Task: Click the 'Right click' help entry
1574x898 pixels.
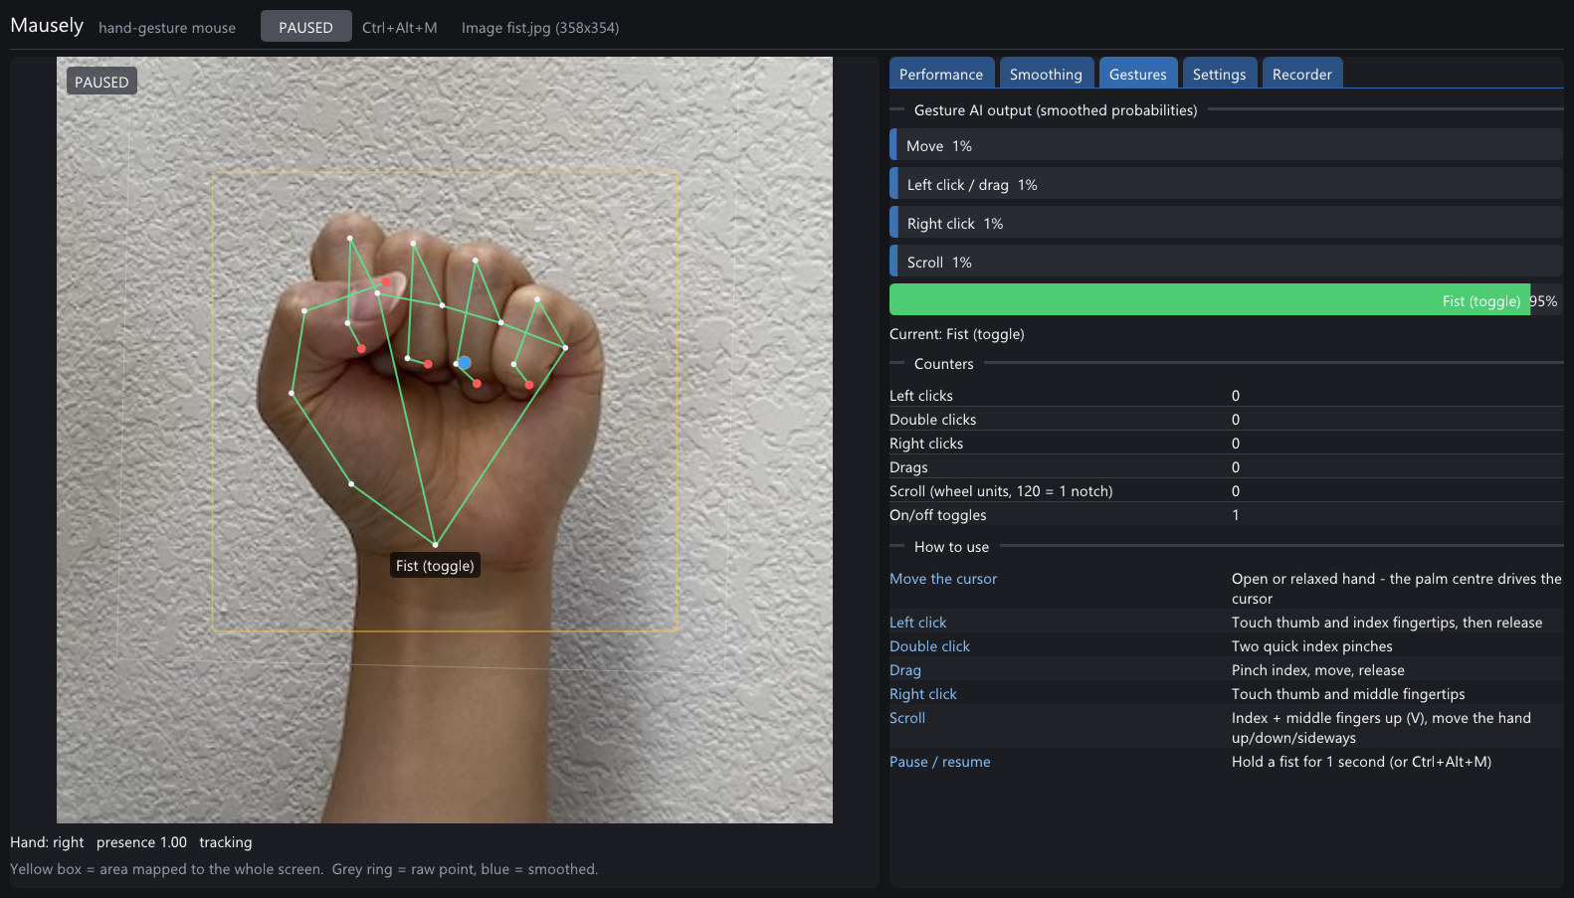Action: [923, 694]
